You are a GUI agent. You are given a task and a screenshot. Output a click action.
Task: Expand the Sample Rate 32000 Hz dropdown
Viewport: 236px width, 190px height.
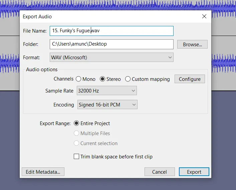click(107, 91)
